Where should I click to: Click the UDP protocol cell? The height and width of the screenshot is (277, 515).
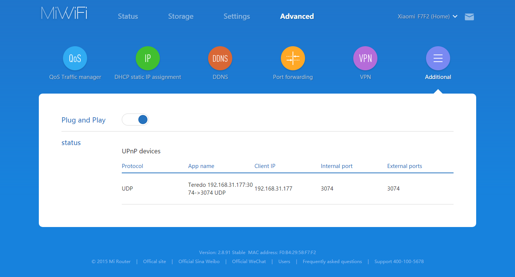(127, 189)
